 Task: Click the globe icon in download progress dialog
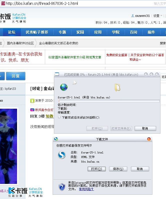(64, 87)
